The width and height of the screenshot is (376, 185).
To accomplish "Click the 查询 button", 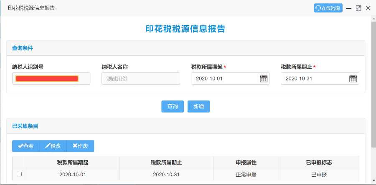I will point(173,106).
